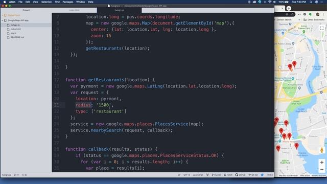
Task: Click the LF line ending indicator
Action: click(179, 175)
